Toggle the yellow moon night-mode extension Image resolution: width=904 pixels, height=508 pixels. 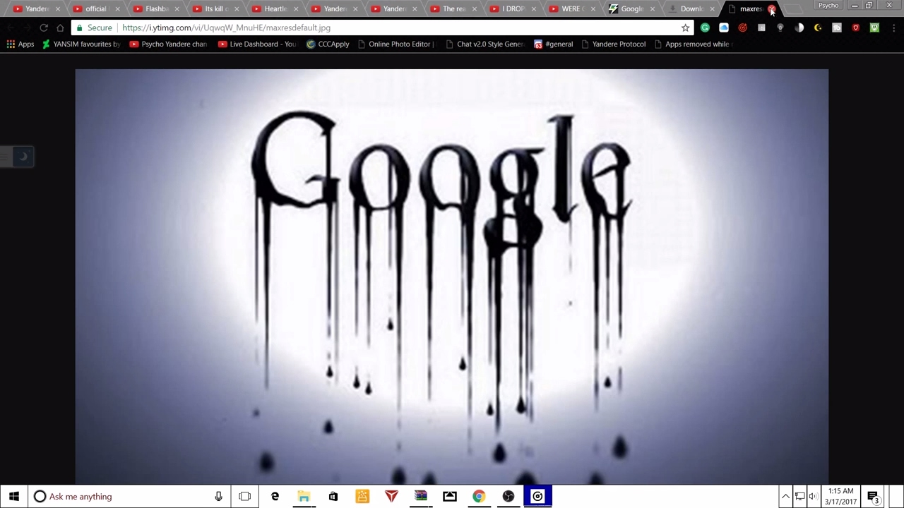tap(818, 28)
